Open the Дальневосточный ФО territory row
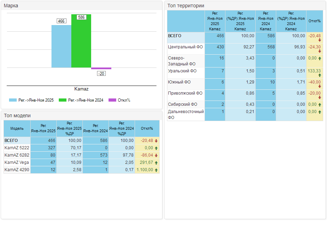 pyautogui.click(x=186, y=114)
